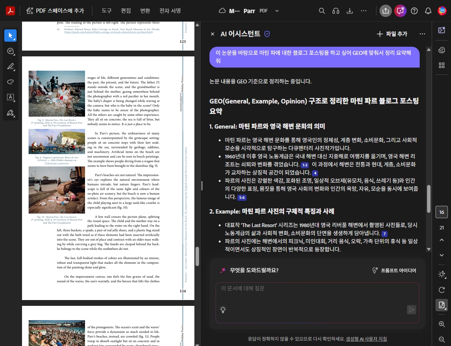Open the top bar more options ellipsis
This screenshot has height=346, width=451.
coord(364,11)
